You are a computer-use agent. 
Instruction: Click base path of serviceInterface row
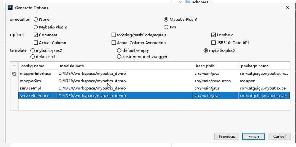tap(215, 95)
